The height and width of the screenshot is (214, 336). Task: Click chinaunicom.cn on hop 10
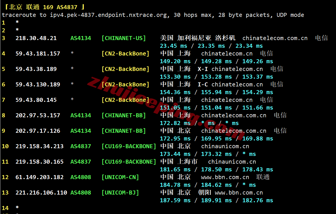225,146
